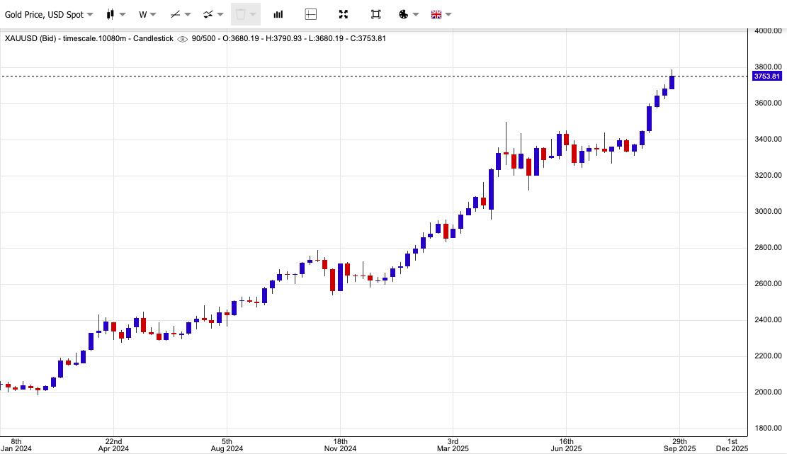
Task: Open the W weekly timeframe selector
Action: click(147, 15)
